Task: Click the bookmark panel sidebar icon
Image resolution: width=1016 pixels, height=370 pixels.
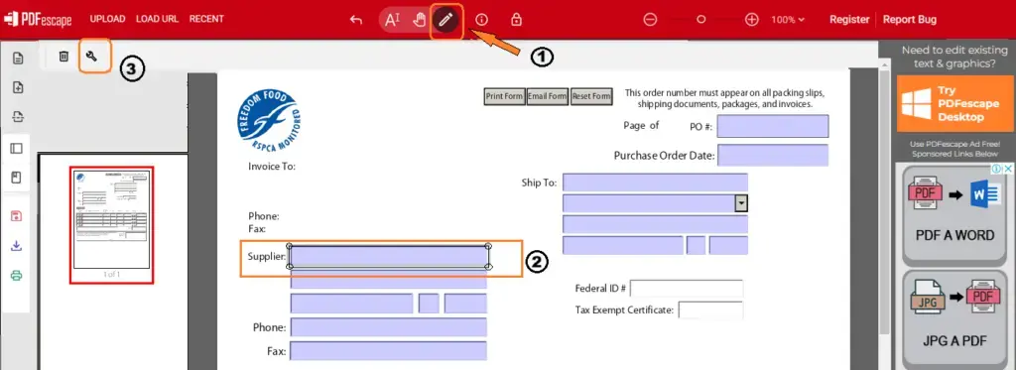Action: (17, 178)
